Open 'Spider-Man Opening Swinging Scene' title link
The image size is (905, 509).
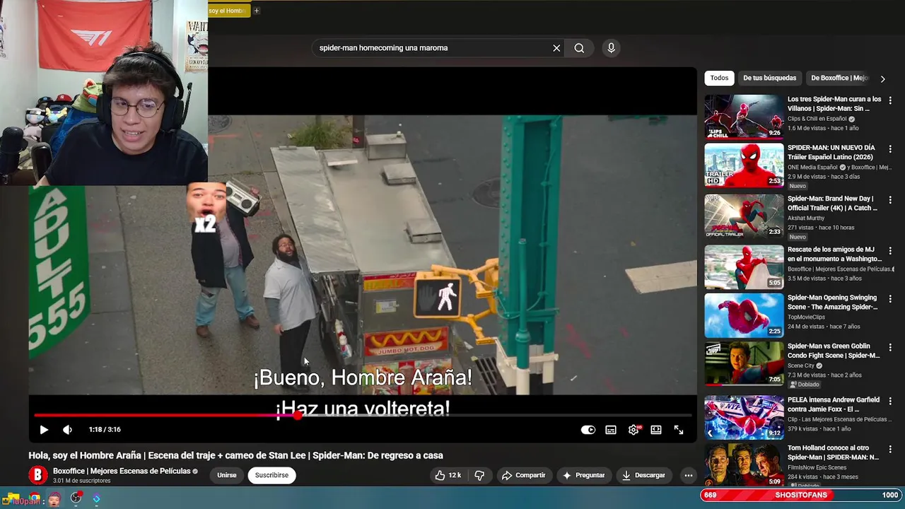[833, 303]
